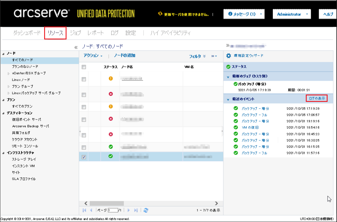
Task: Go to next page icon
Action: pyautogui.click(x=129, y=210)
